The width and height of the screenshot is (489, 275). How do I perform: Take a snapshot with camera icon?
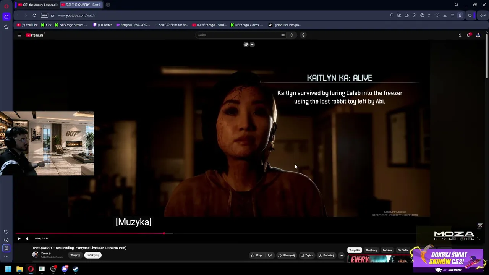pos(407,15)
